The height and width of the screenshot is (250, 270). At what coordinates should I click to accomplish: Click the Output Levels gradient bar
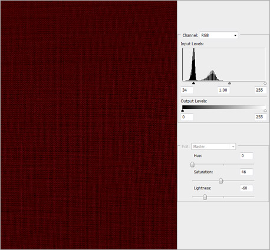223,107
